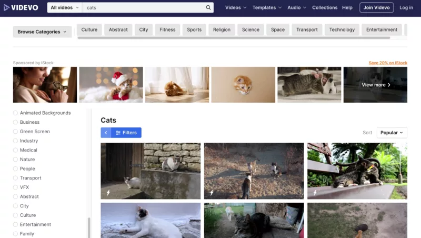
Task: Open the Filters button with sliders icon
Action: pyautogui.click(x=126, y=133)
